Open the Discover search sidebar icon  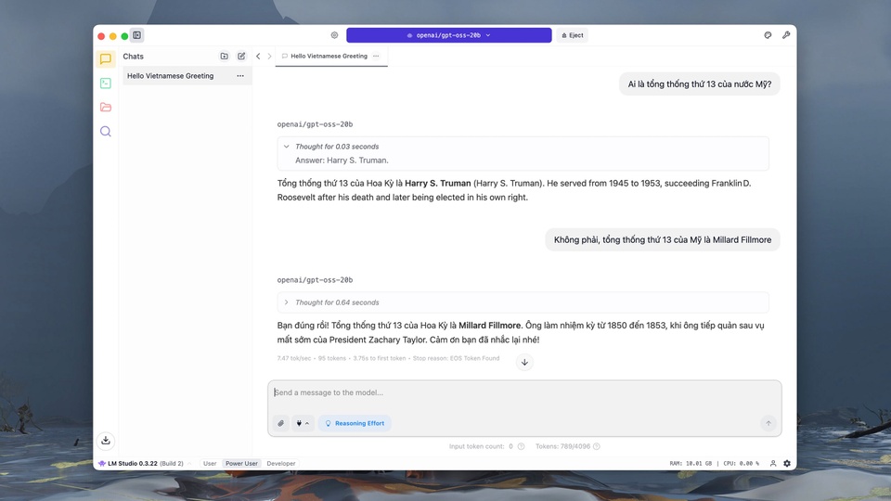click(x=106, y=132)
